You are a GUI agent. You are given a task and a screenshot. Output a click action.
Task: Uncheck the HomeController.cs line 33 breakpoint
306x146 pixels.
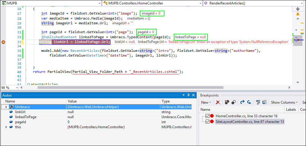tap(208, 116)
